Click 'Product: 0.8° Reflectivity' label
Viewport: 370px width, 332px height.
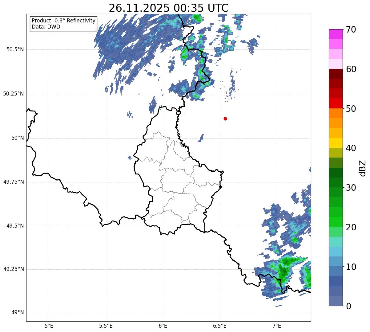pos(64,21)
